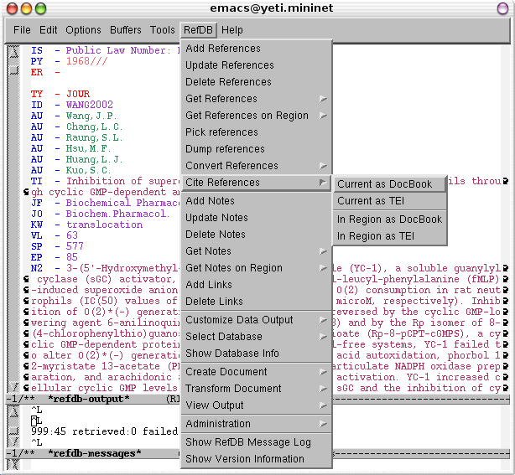The width and height of the screenshot is (515, 475).
Task: Expand the Convert References submenu
Action: tap(231, 166)
